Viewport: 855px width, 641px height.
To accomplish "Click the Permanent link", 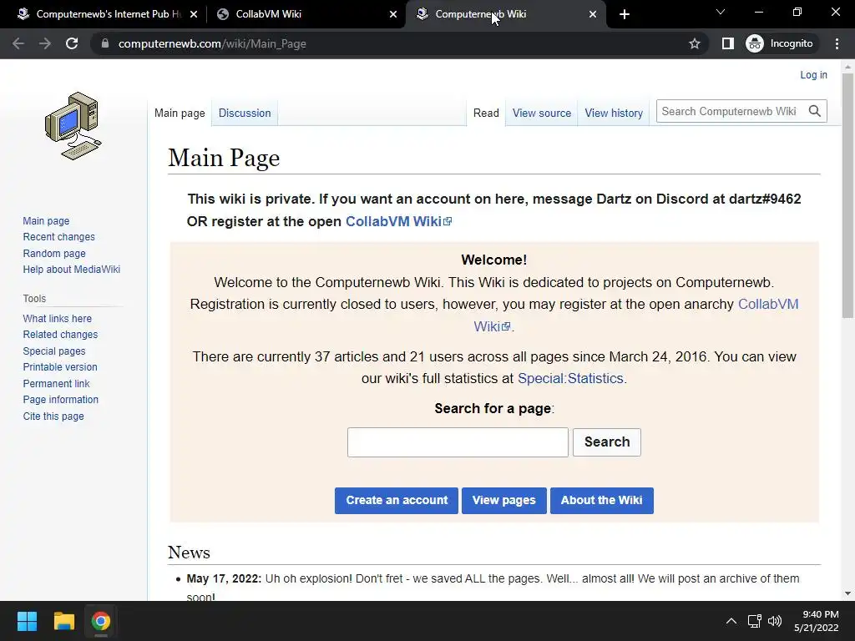I will point(56,383).
